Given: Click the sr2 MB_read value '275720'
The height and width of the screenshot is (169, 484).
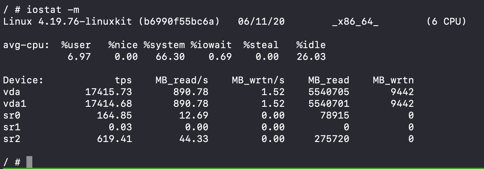Looking at the screenshot, I should 332,139.
